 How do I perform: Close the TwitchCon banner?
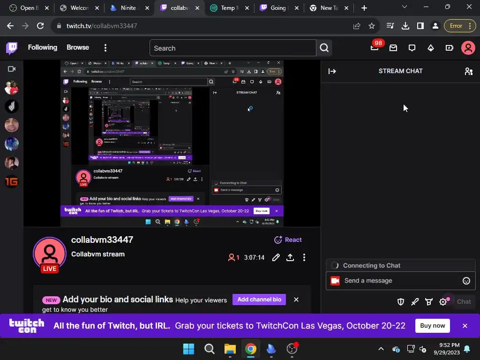pyautogui.click(x=465, y=326)
